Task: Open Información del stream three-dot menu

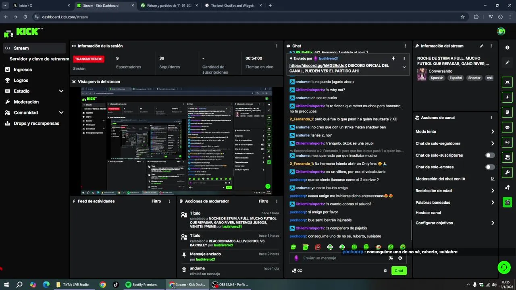Action: pos(491,46)
